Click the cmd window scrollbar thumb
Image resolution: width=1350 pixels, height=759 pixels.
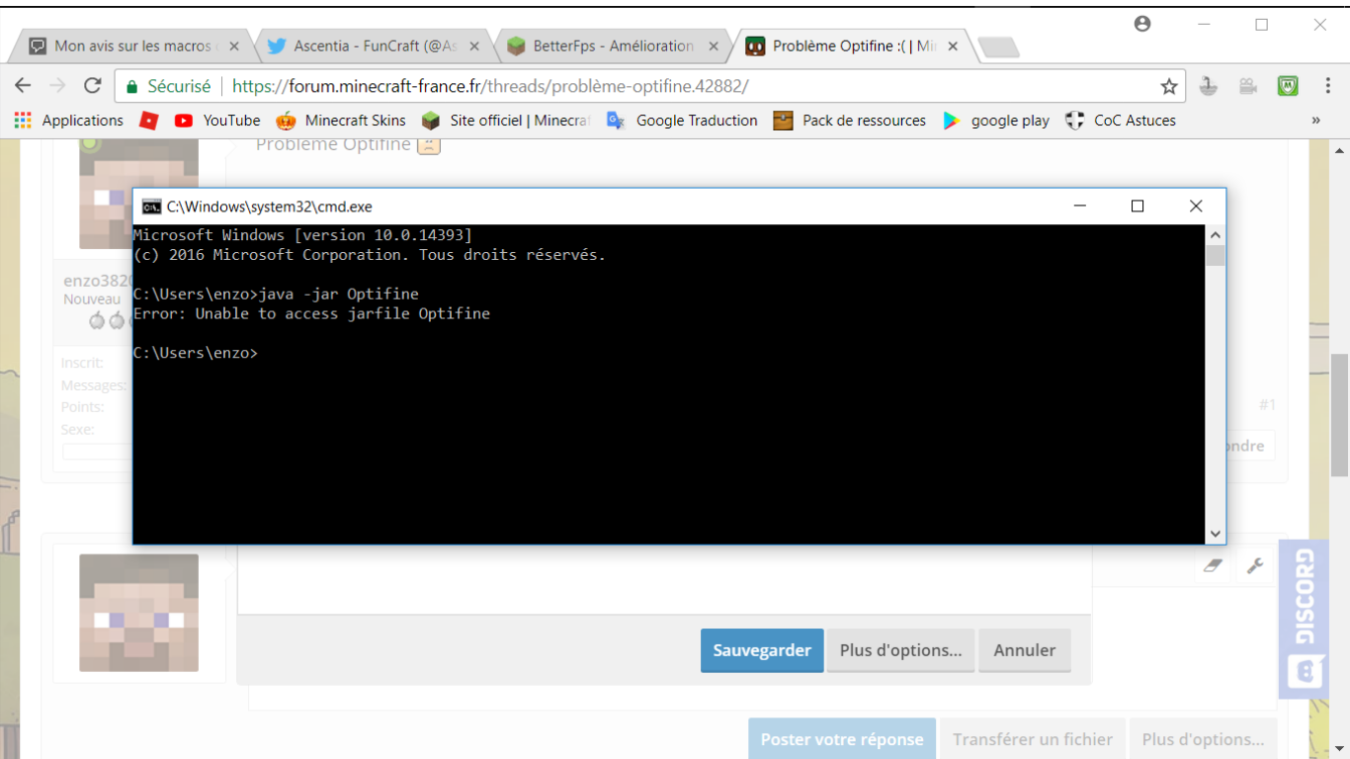pyautogui.click(x=1216, y=256)
